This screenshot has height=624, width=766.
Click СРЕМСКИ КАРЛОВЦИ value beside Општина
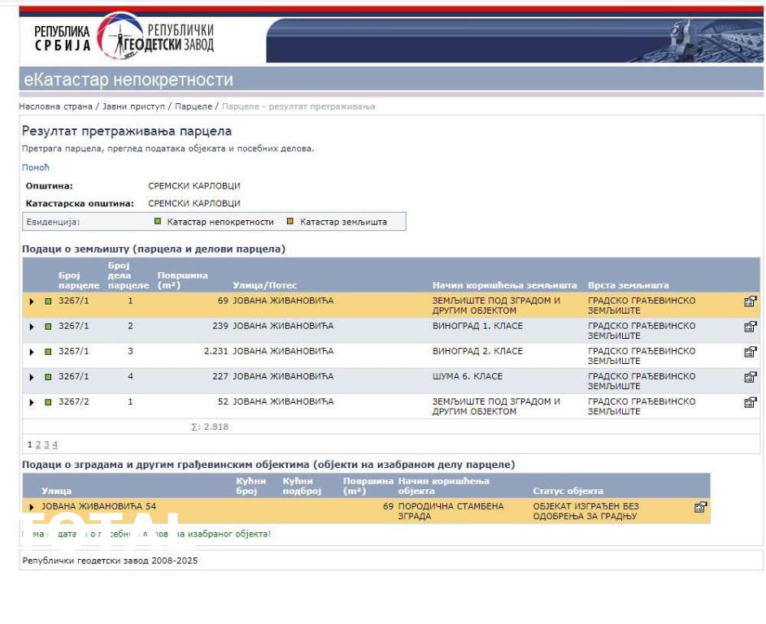pos(194,186)
